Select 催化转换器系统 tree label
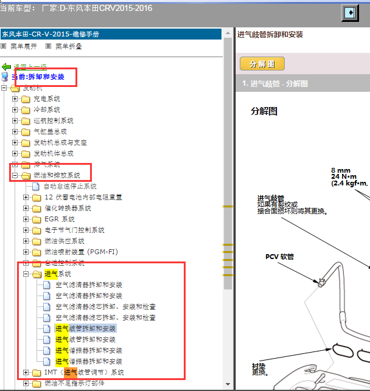The width and height of the screenshot is (370, 391). [x=68, y=208]
